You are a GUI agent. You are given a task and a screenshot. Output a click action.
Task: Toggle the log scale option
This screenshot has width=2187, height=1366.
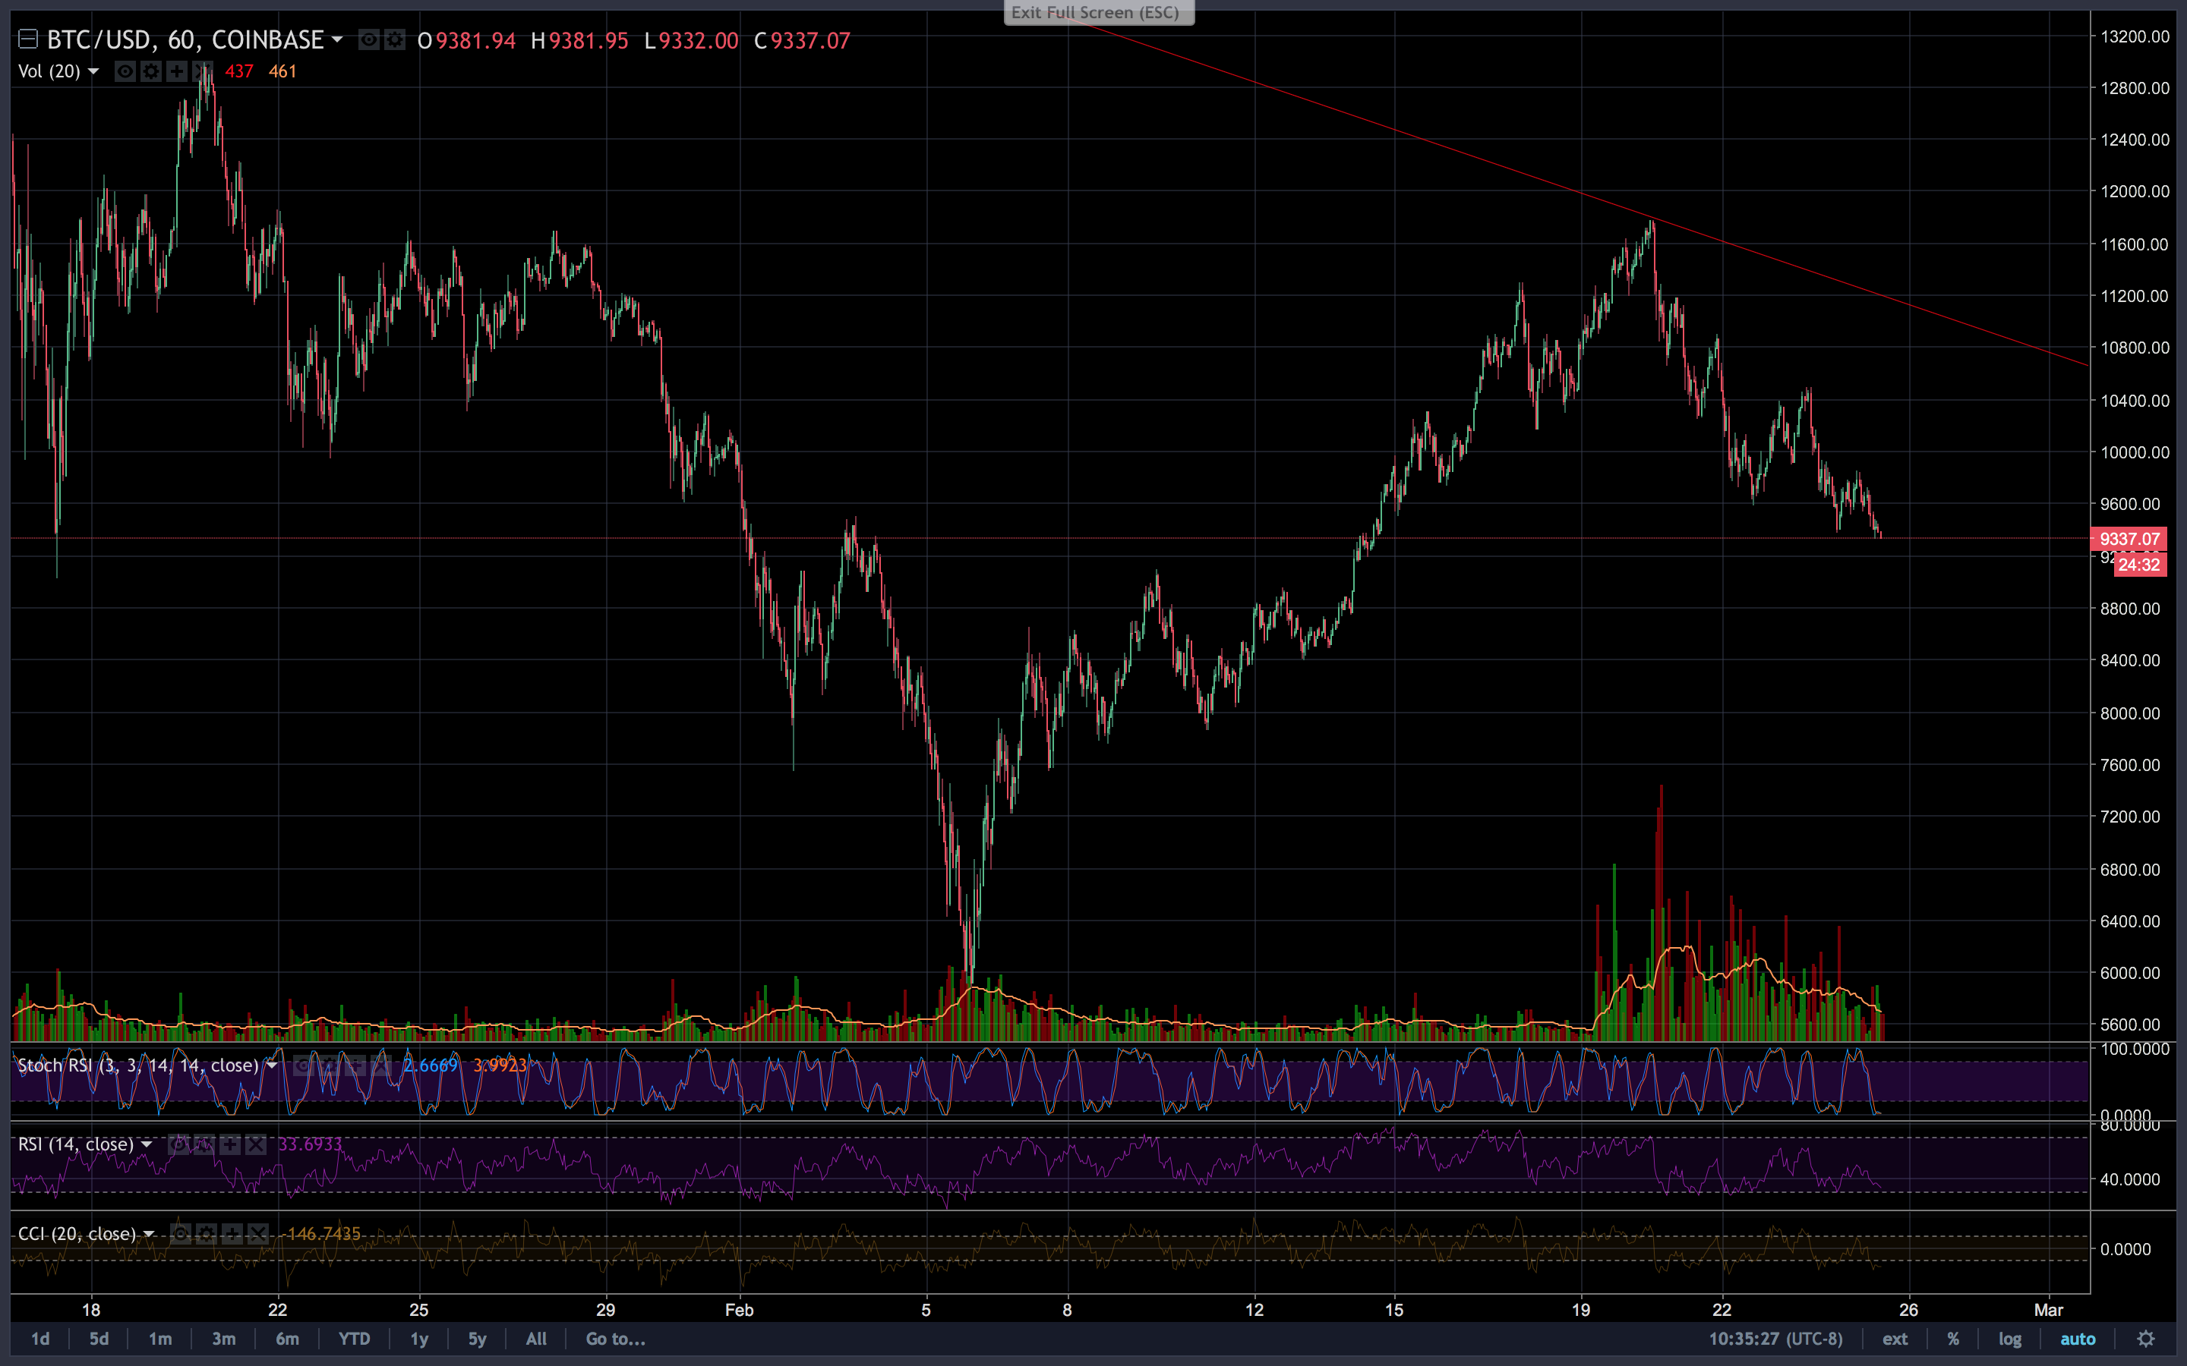[x=2009, y=1339]
